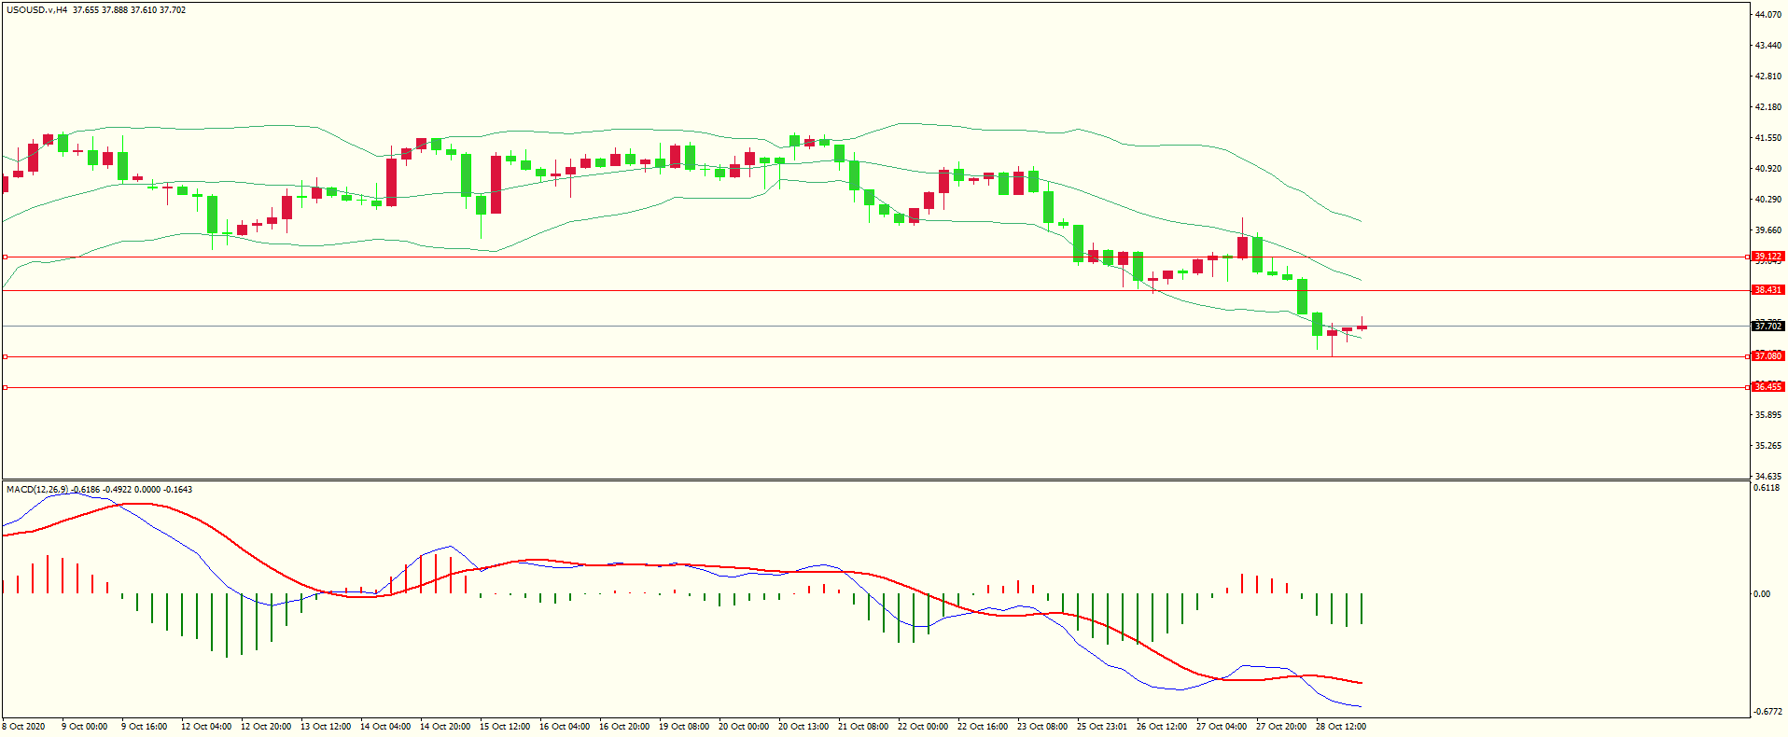Screen dimensions: 1788x737
Task: Click the 20 Oct 00:00 time label
Action: pos(744,727)
